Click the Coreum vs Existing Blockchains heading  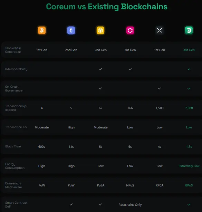pos(107,7)
